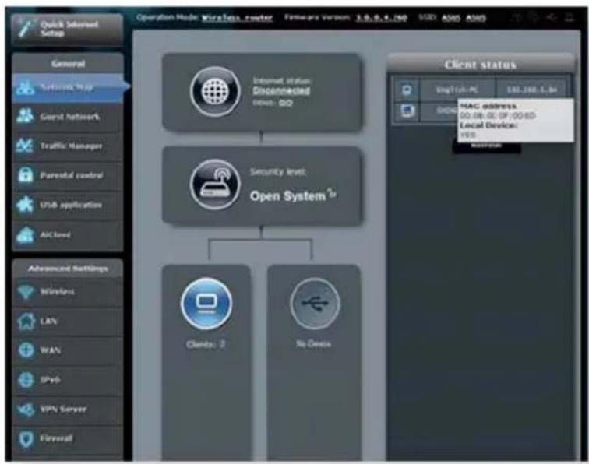589x464 pixels.
Task: Open the VPN Server settings
Action: (68, 409)
